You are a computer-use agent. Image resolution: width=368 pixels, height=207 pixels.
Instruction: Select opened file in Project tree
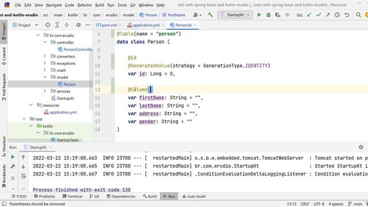[x=48, y=25]
